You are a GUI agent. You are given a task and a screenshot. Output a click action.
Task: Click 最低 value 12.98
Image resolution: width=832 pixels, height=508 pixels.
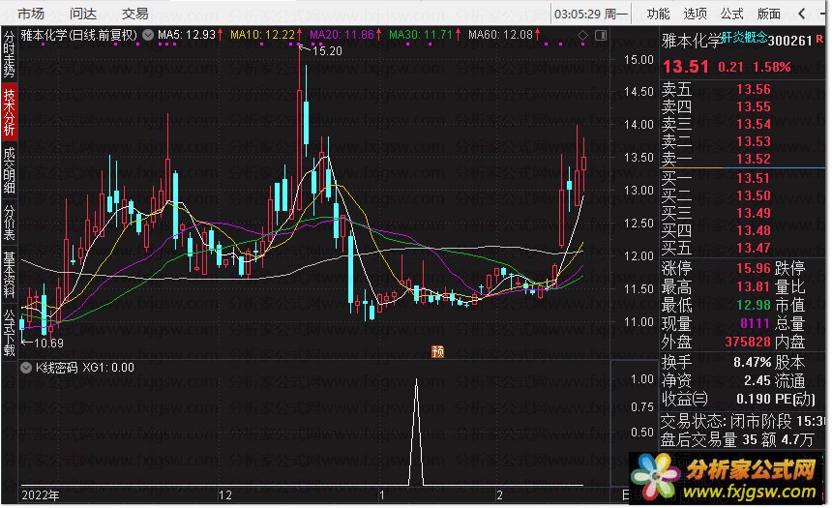(754, 305)
